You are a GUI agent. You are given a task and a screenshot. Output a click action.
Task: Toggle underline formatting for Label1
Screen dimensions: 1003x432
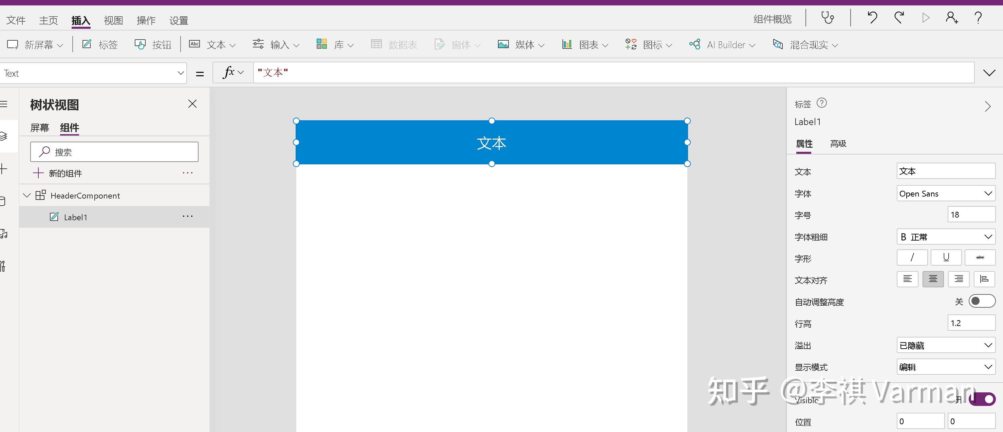click(x=946, y=257)
